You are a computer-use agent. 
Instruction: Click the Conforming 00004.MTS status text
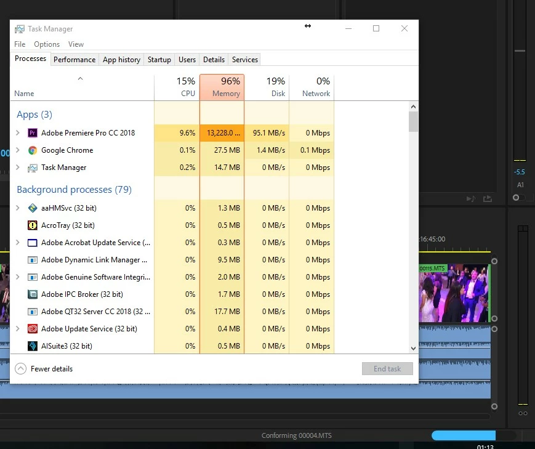click(x=297, y=435)
